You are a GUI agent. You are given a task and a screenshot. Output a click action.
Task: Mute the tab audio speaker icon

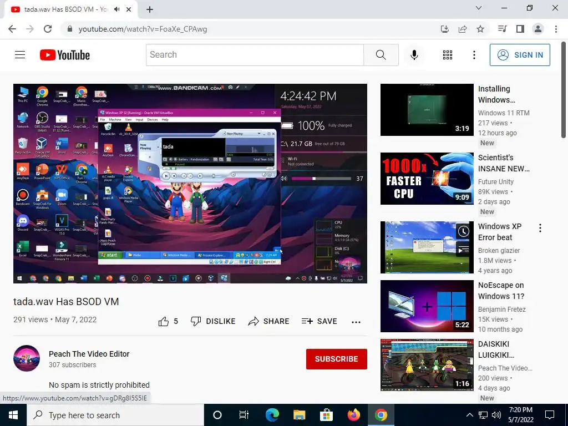coord(116,9)
